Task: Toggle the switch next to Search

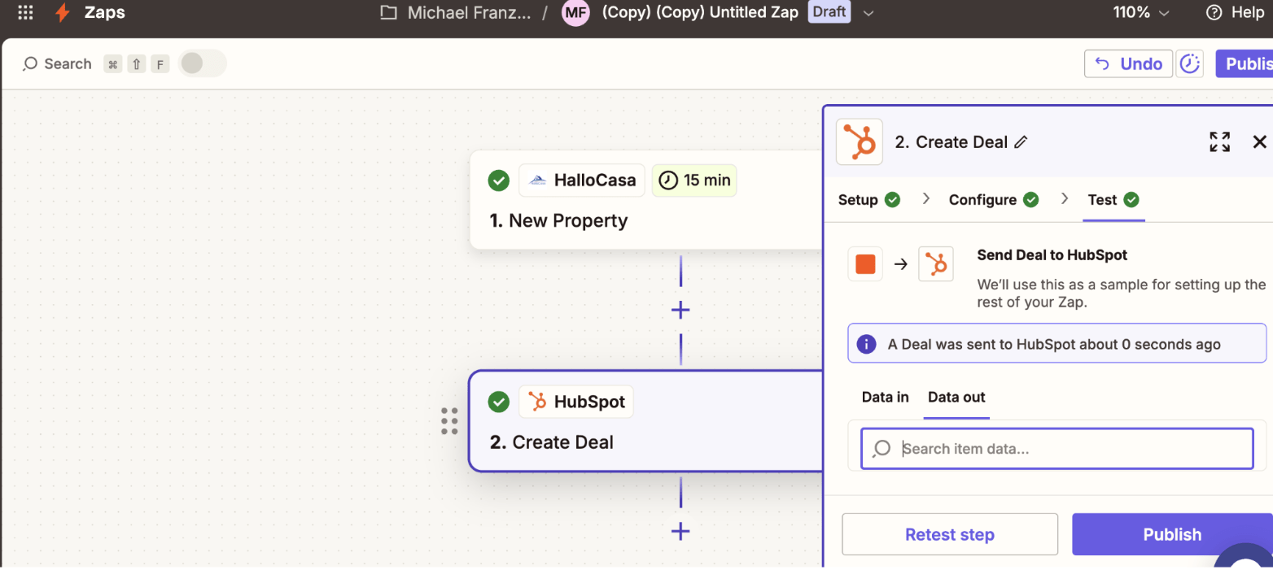Action: [x=202, y=63]
